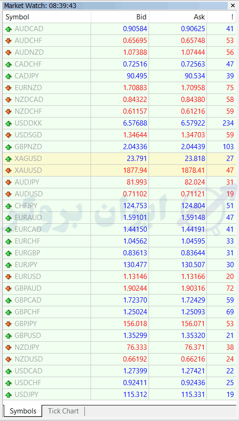Click the down arrow icon beside EURUSD
Viewport: 239px width, 421px height.
click(8, 277)
